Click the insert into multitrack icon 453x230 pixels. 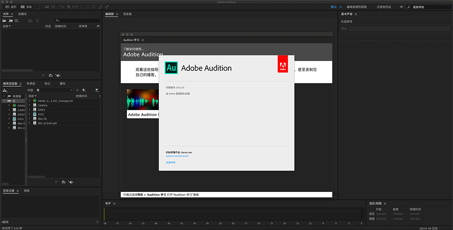31,20
